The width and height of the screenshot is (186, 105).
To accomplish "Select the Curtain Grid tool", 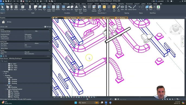I will [x=53, y=8].
